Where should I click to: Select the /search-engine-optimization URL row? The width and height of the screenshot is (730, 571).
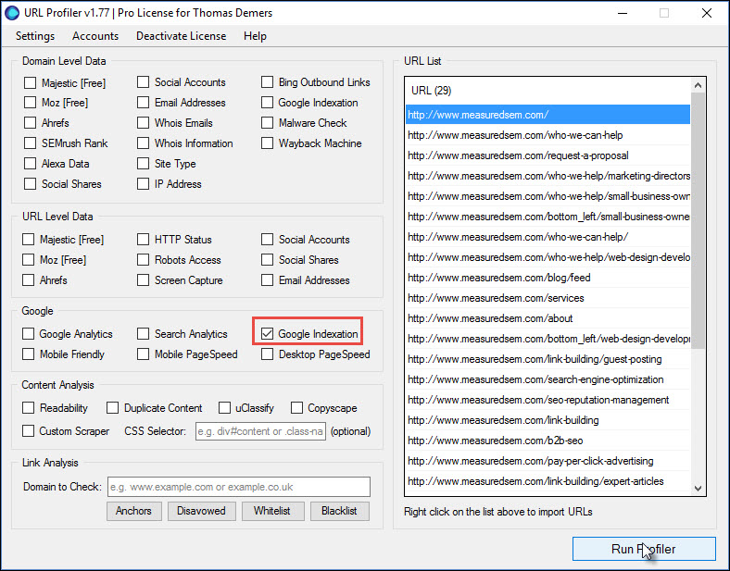[547, 379]
